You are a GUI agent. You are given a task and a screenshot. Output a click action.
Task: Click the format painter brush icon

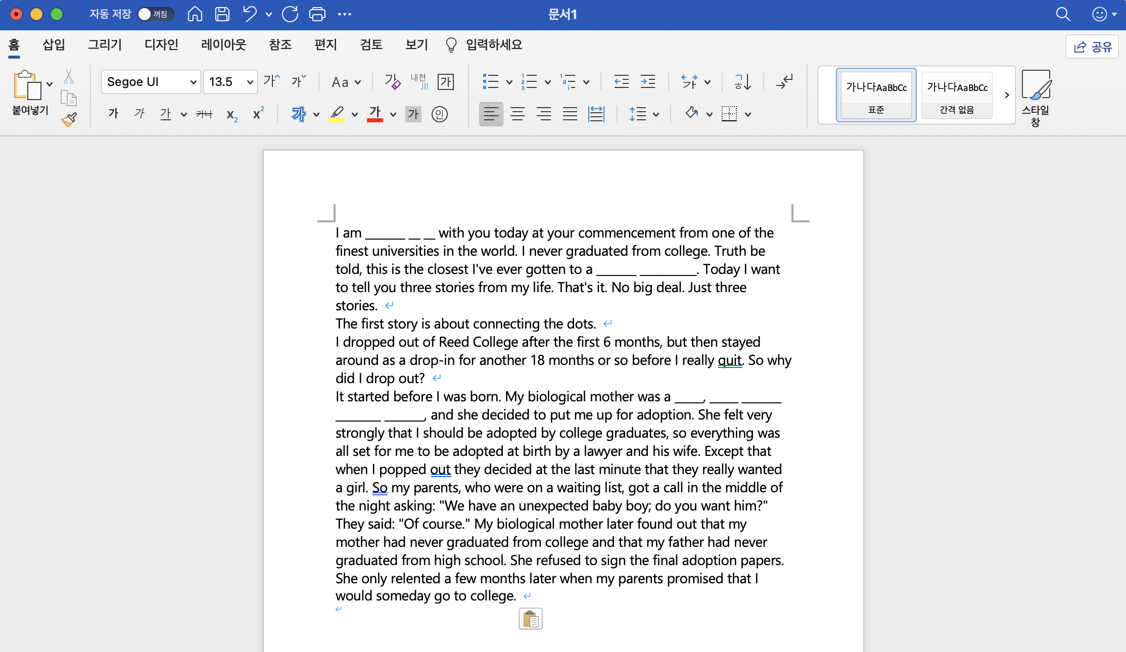(69, 119)
